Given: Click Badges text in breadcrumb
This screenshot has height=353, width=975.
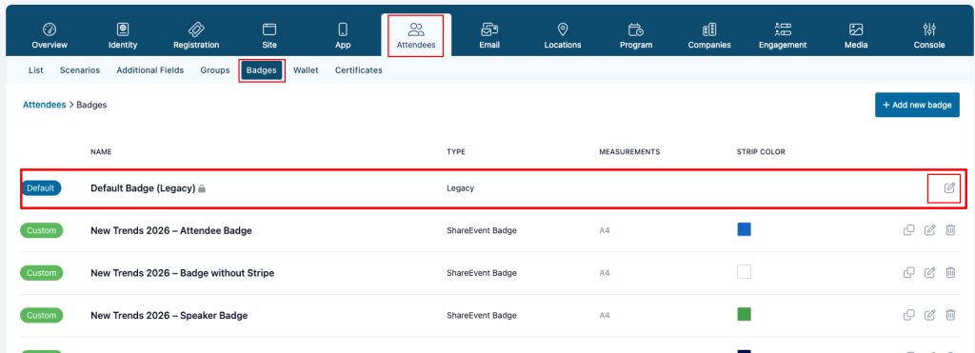Looking at the screenshot, I should click(91, 105).
